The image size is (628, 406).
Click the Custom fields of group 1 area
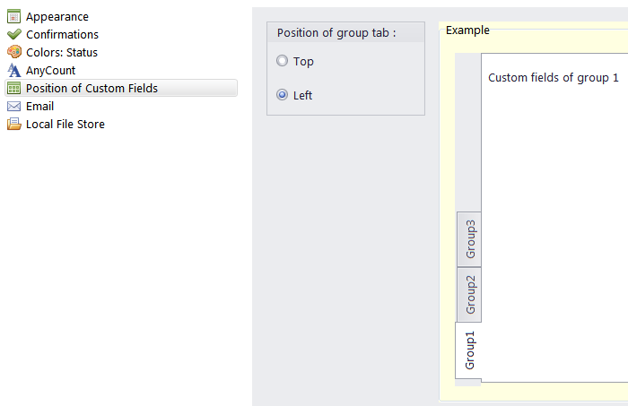(554, 78)
